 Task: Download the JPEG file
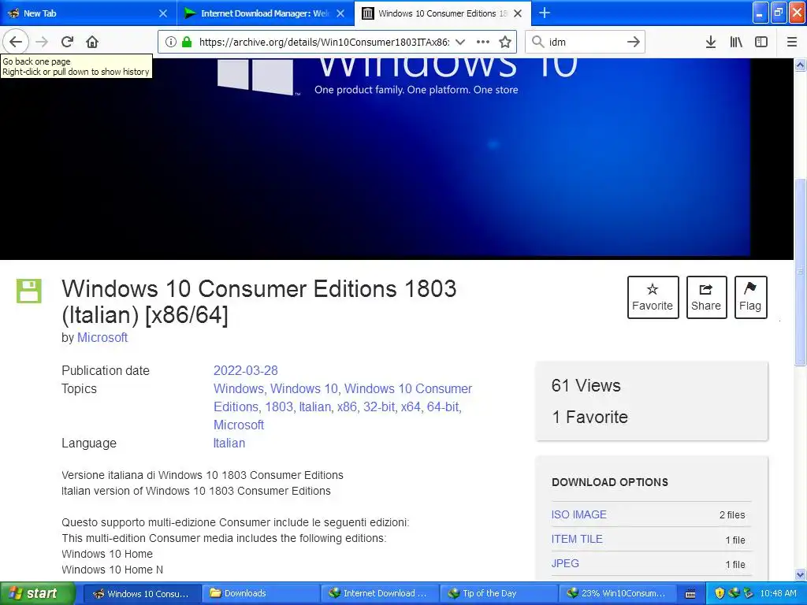(x=564, y=563)
